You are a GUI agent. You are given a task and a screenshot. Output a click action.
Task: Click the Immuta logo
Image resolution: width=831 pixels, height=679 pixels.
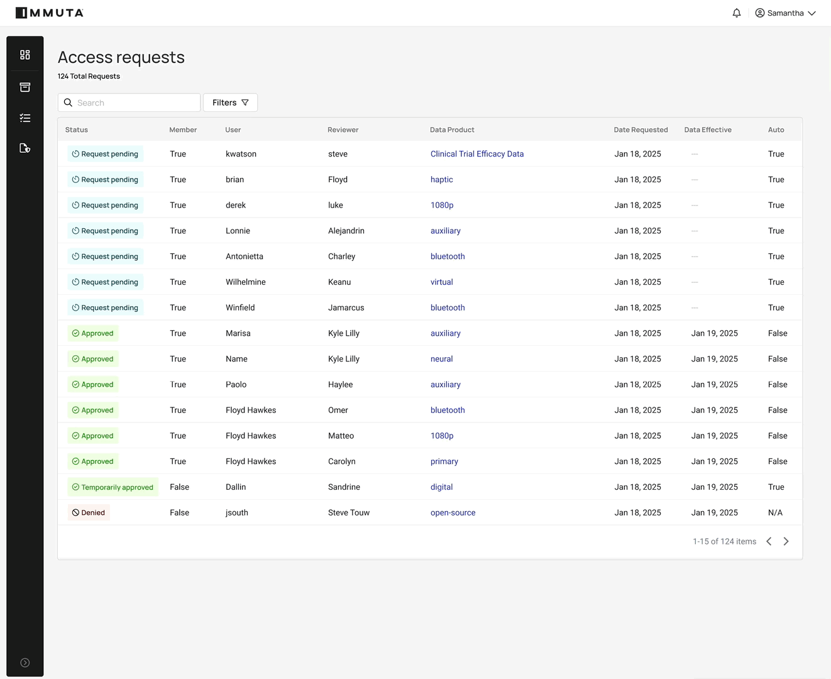50,13
